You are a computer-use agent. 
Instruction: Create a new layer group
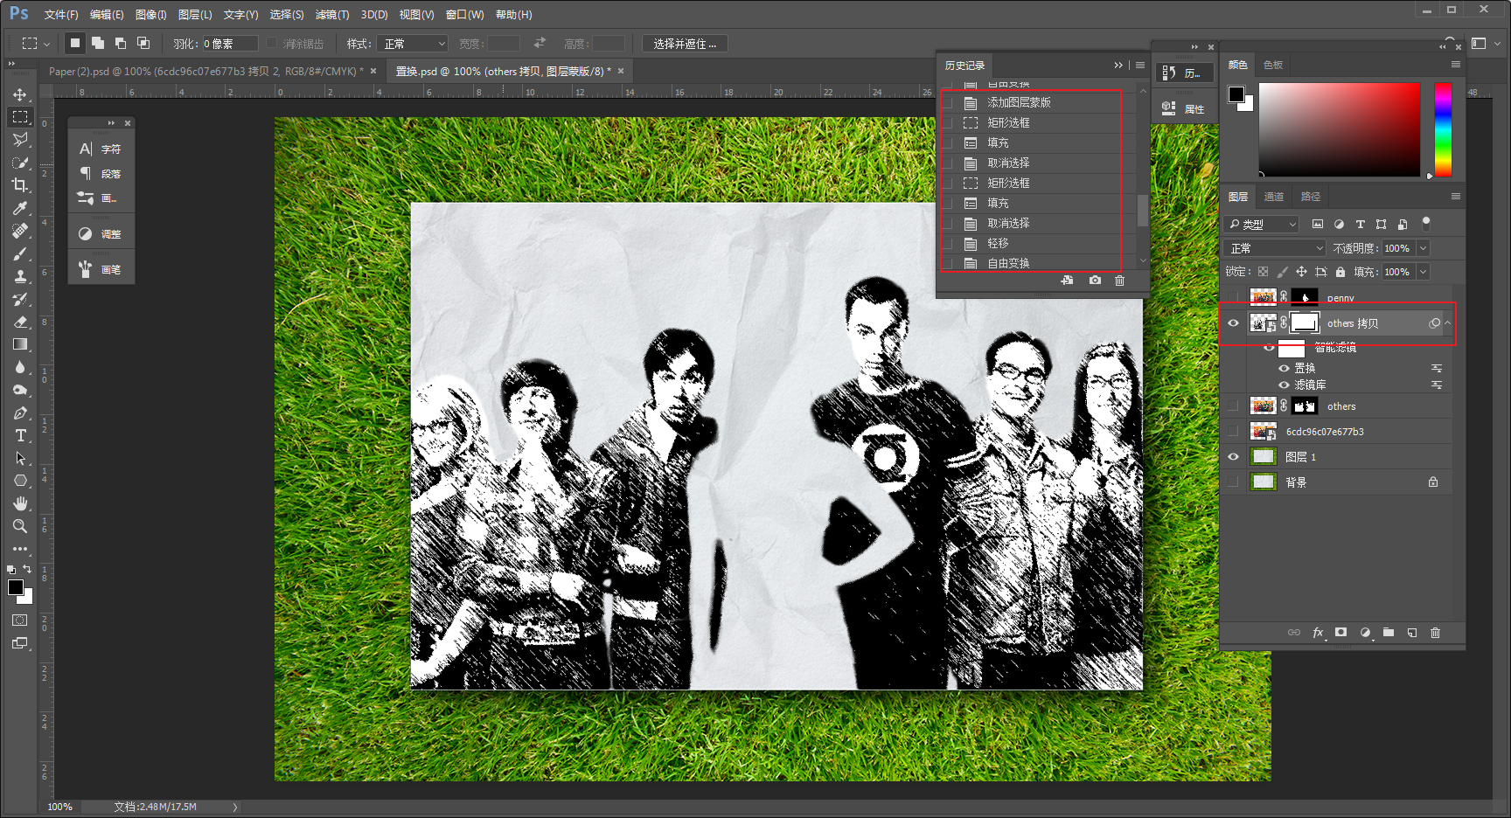(x=1389, y=633)
